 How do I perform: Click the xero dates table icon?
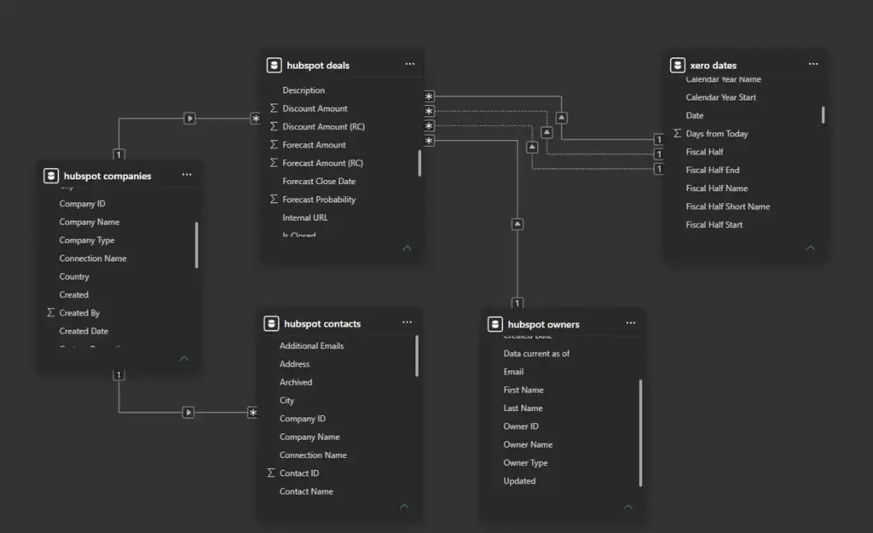[x=677, y=65]
